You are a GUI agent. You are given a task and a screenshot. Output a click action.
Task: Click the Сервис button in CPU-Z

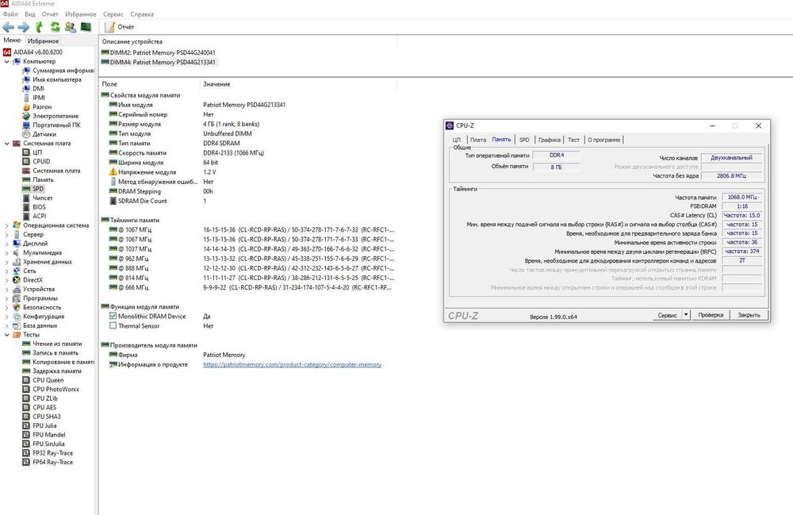coord(667,315)
